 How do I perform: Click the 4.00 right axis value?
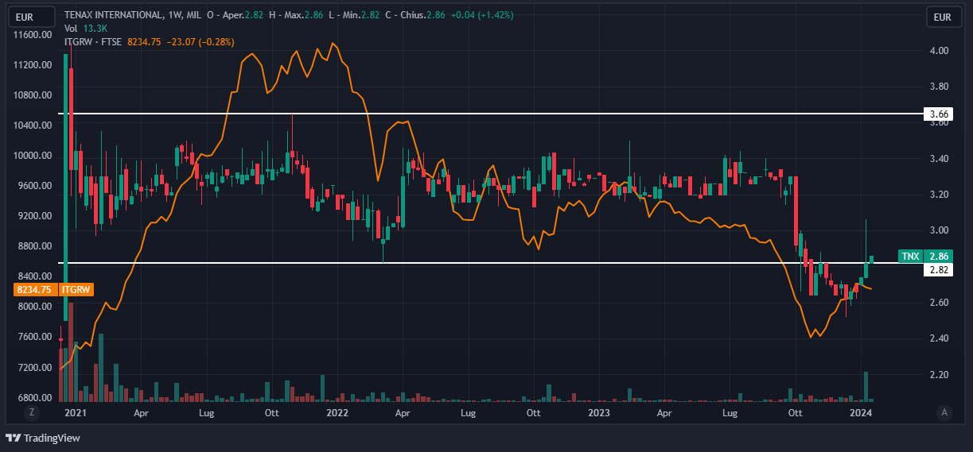pyautogui.click(x=939, y=50)
